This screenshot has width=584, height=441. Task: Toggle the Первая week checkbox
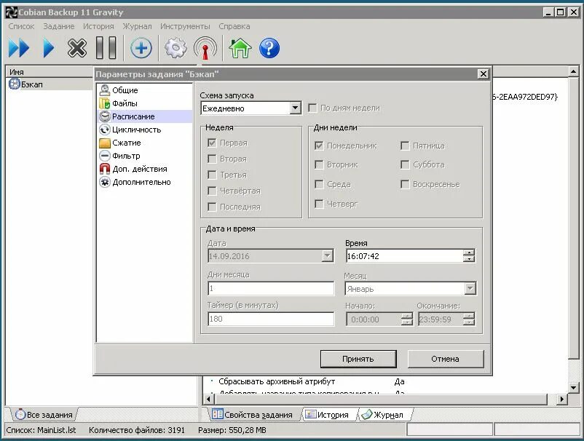click(212, 143)
